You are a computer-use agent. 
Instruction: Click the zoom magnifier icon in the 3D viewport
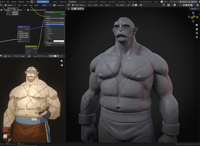pyautogui.click(x=197, y=25)
